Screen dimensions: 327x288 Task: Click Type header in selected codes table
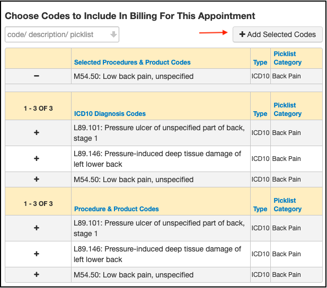click(260, 62)
